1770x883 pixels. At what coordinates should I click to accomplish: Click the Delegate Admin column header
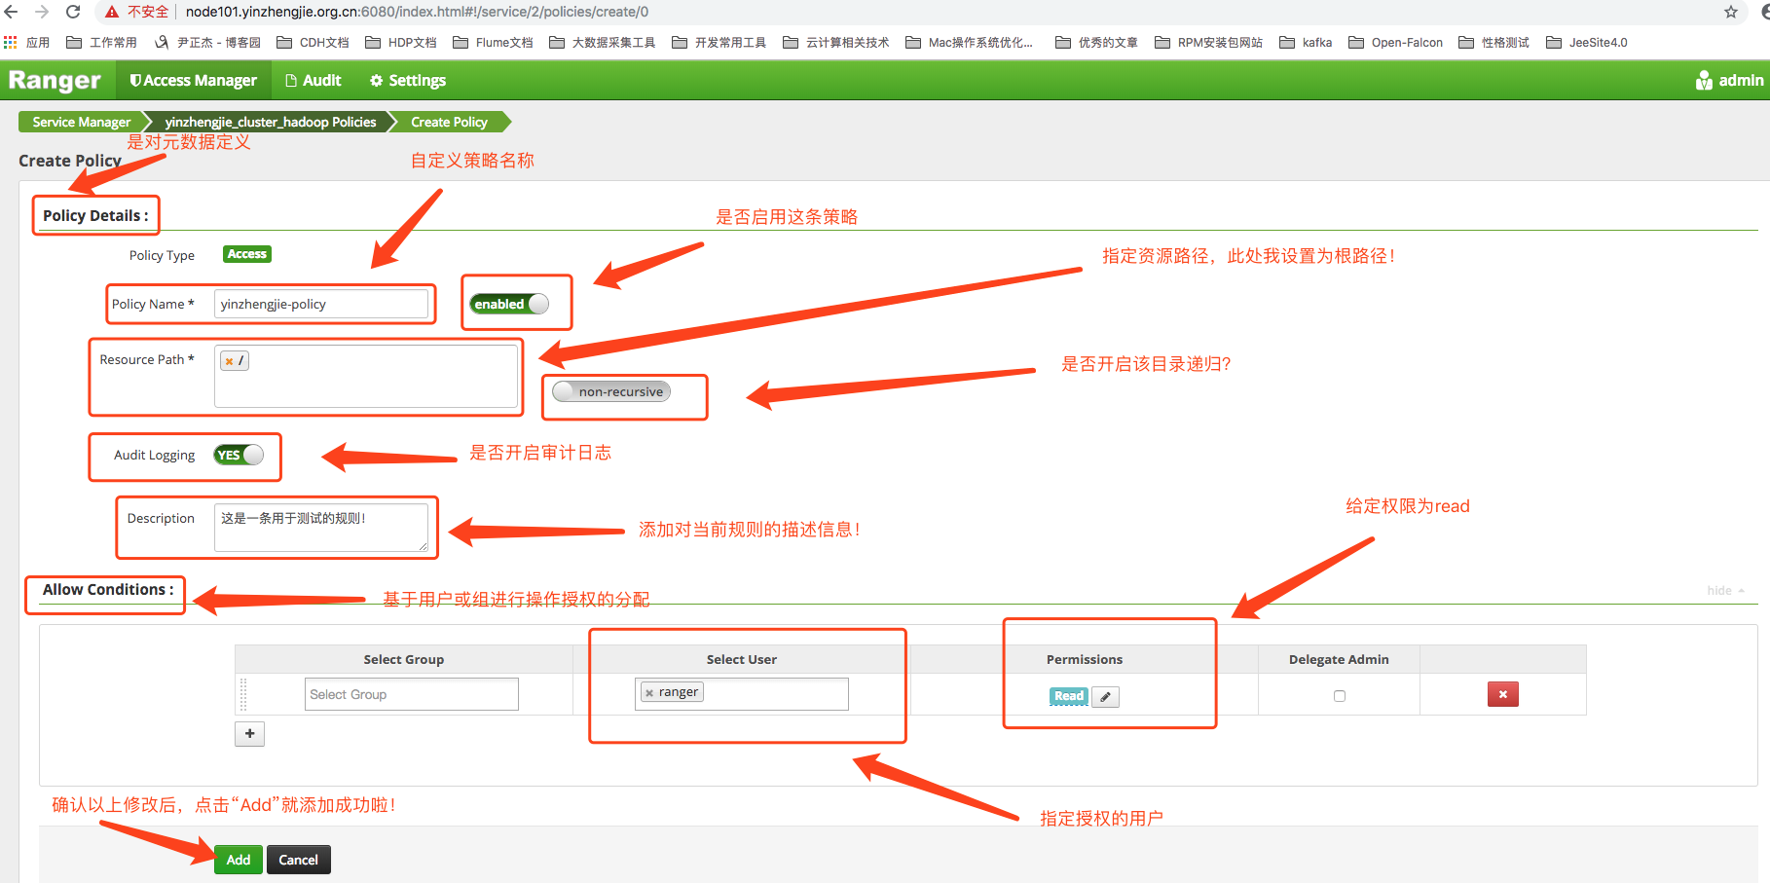click(x=1339, y=659)
